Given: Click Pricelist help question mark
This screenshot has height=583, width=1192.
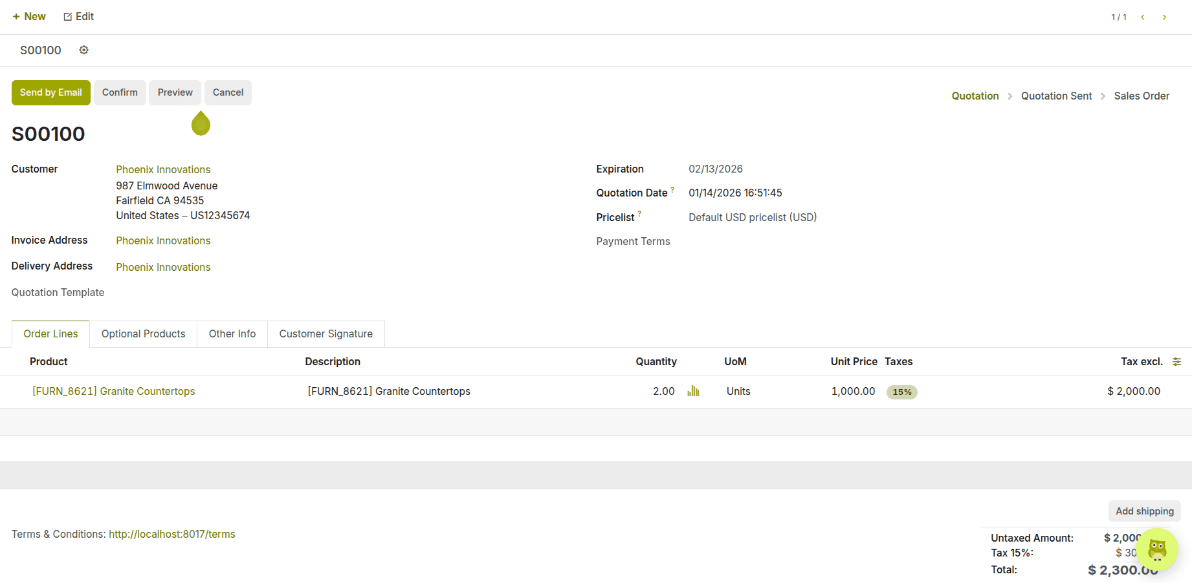Looking at the screenshot, I should click(639, 214).
